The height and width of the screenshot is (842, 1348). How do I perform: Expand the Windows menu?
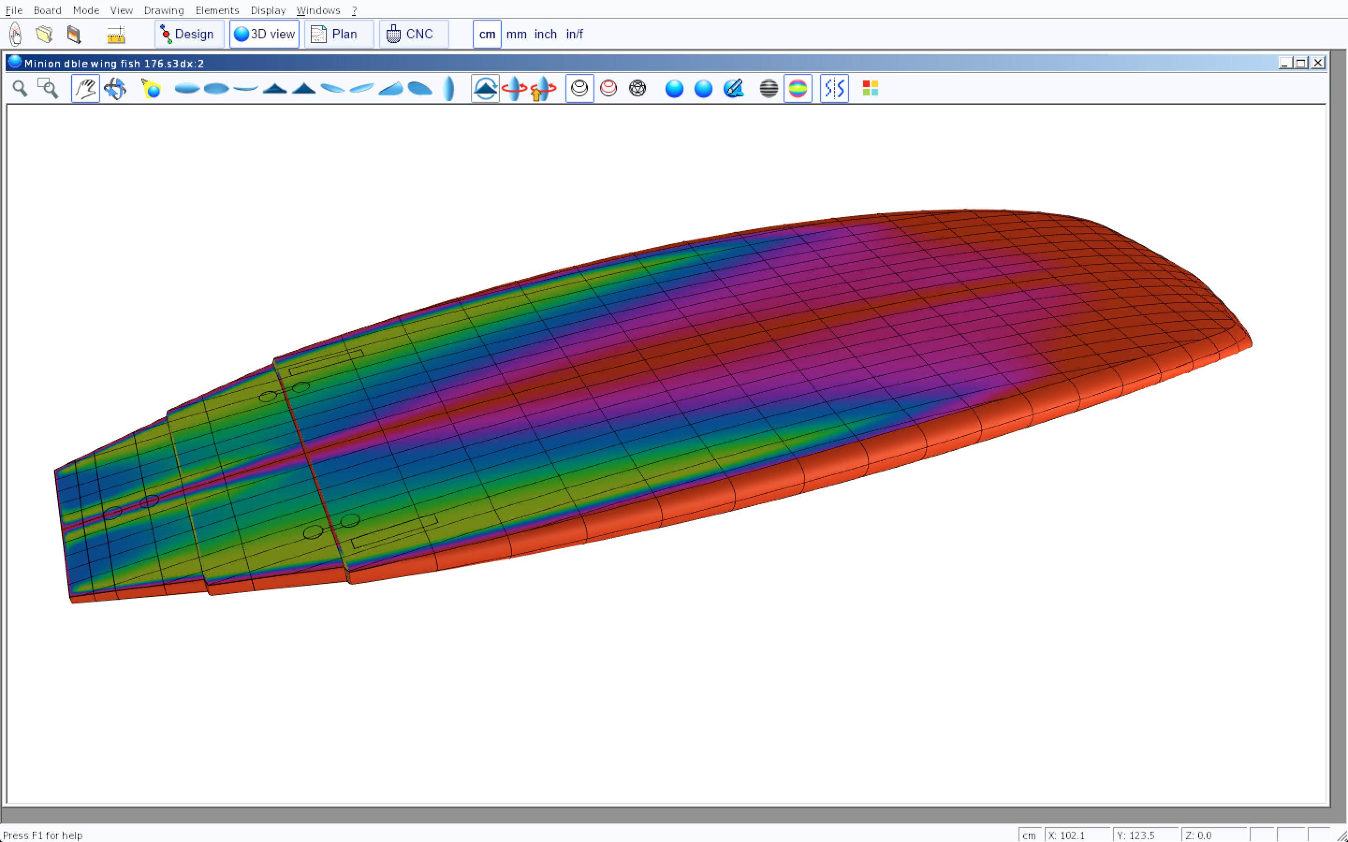(x=318, y=10)
